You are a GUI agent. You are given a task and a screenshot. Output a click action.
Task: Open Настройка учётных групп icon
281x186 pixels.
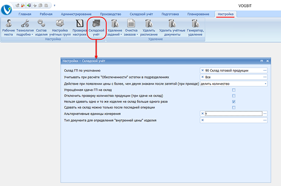[x=60, y=23]
